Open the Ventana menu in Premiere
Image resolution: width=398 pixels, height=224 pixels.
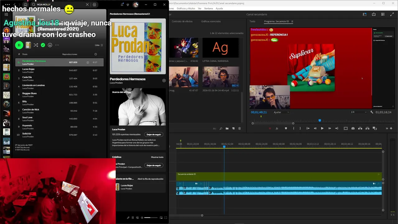click(x=208, y=8)
